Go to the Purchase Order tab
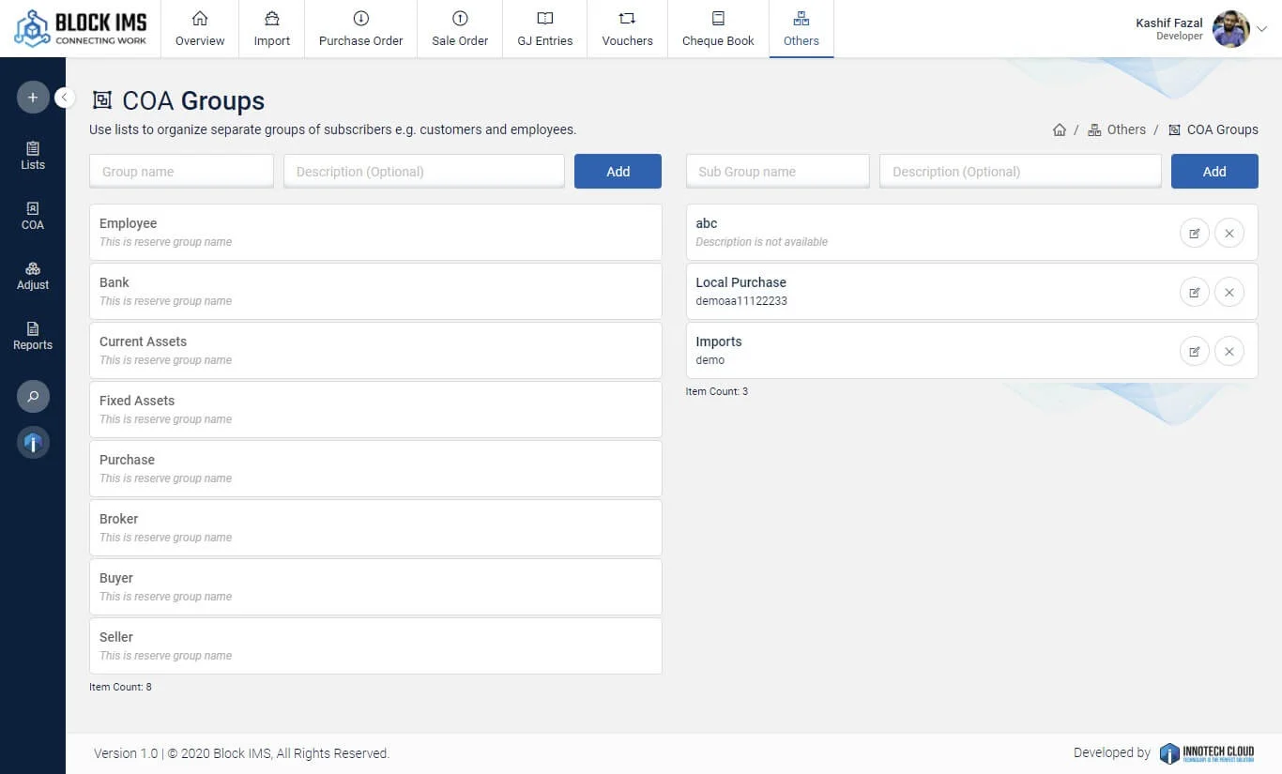This screenshot has width=1282, height=774. pyautogui.click(x=360, y=29)
